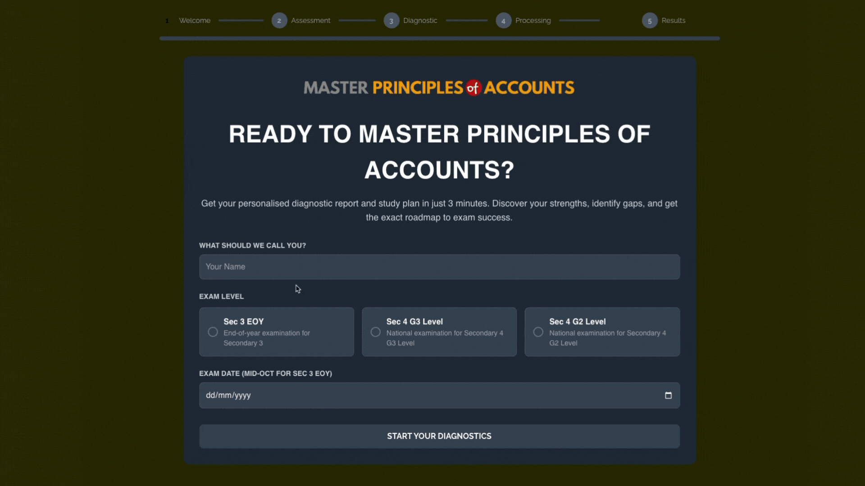The width and height of the screenshot is (865, 486).
Task: Click 'National examination for Secondary 4 G2 Level' text
Action: pyautogui.click(x=607, y=338)
